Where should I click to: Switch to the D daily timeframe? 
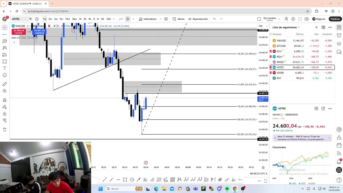pos(94,19)
